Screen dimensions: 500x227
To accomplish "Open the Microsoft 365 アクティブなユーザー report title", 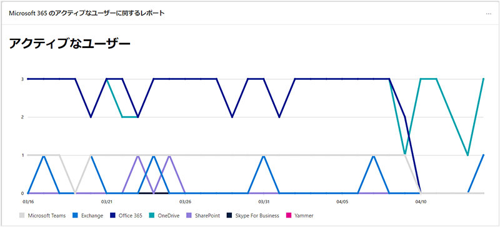I will pos(87,14).
